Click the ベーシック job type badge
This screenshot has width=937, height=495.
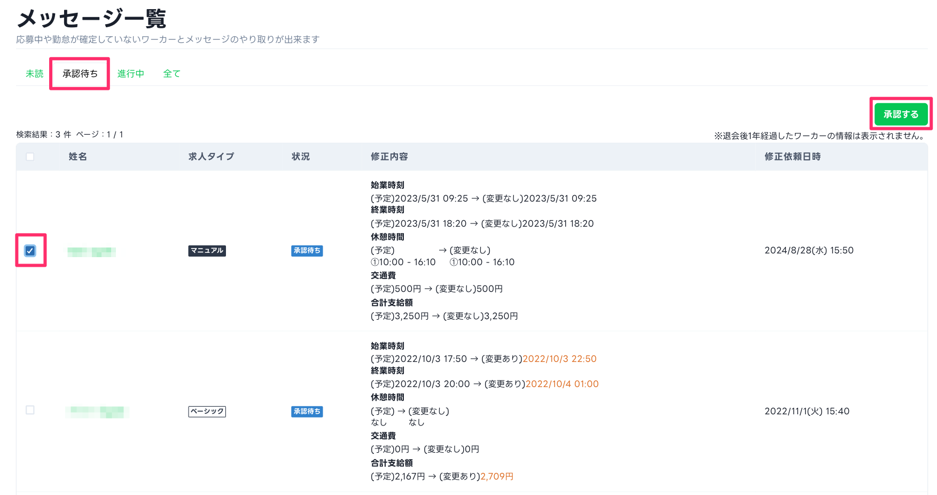point(207,412)
